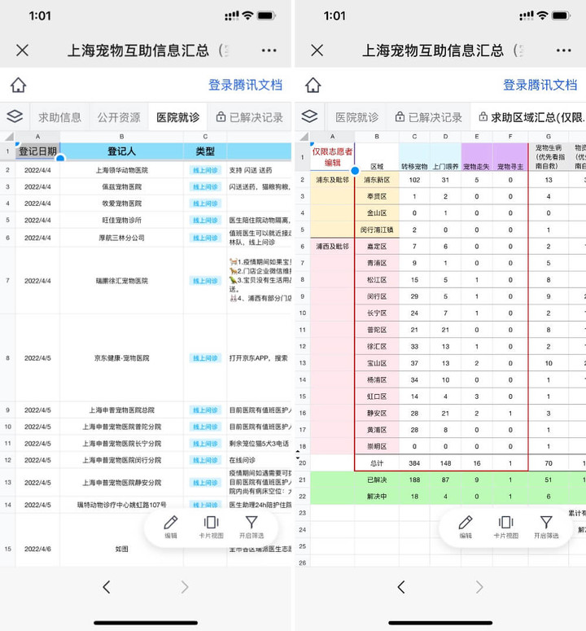Click the 上海领华动物医院 cell
The image size is (586, 631).
[121, 170]
